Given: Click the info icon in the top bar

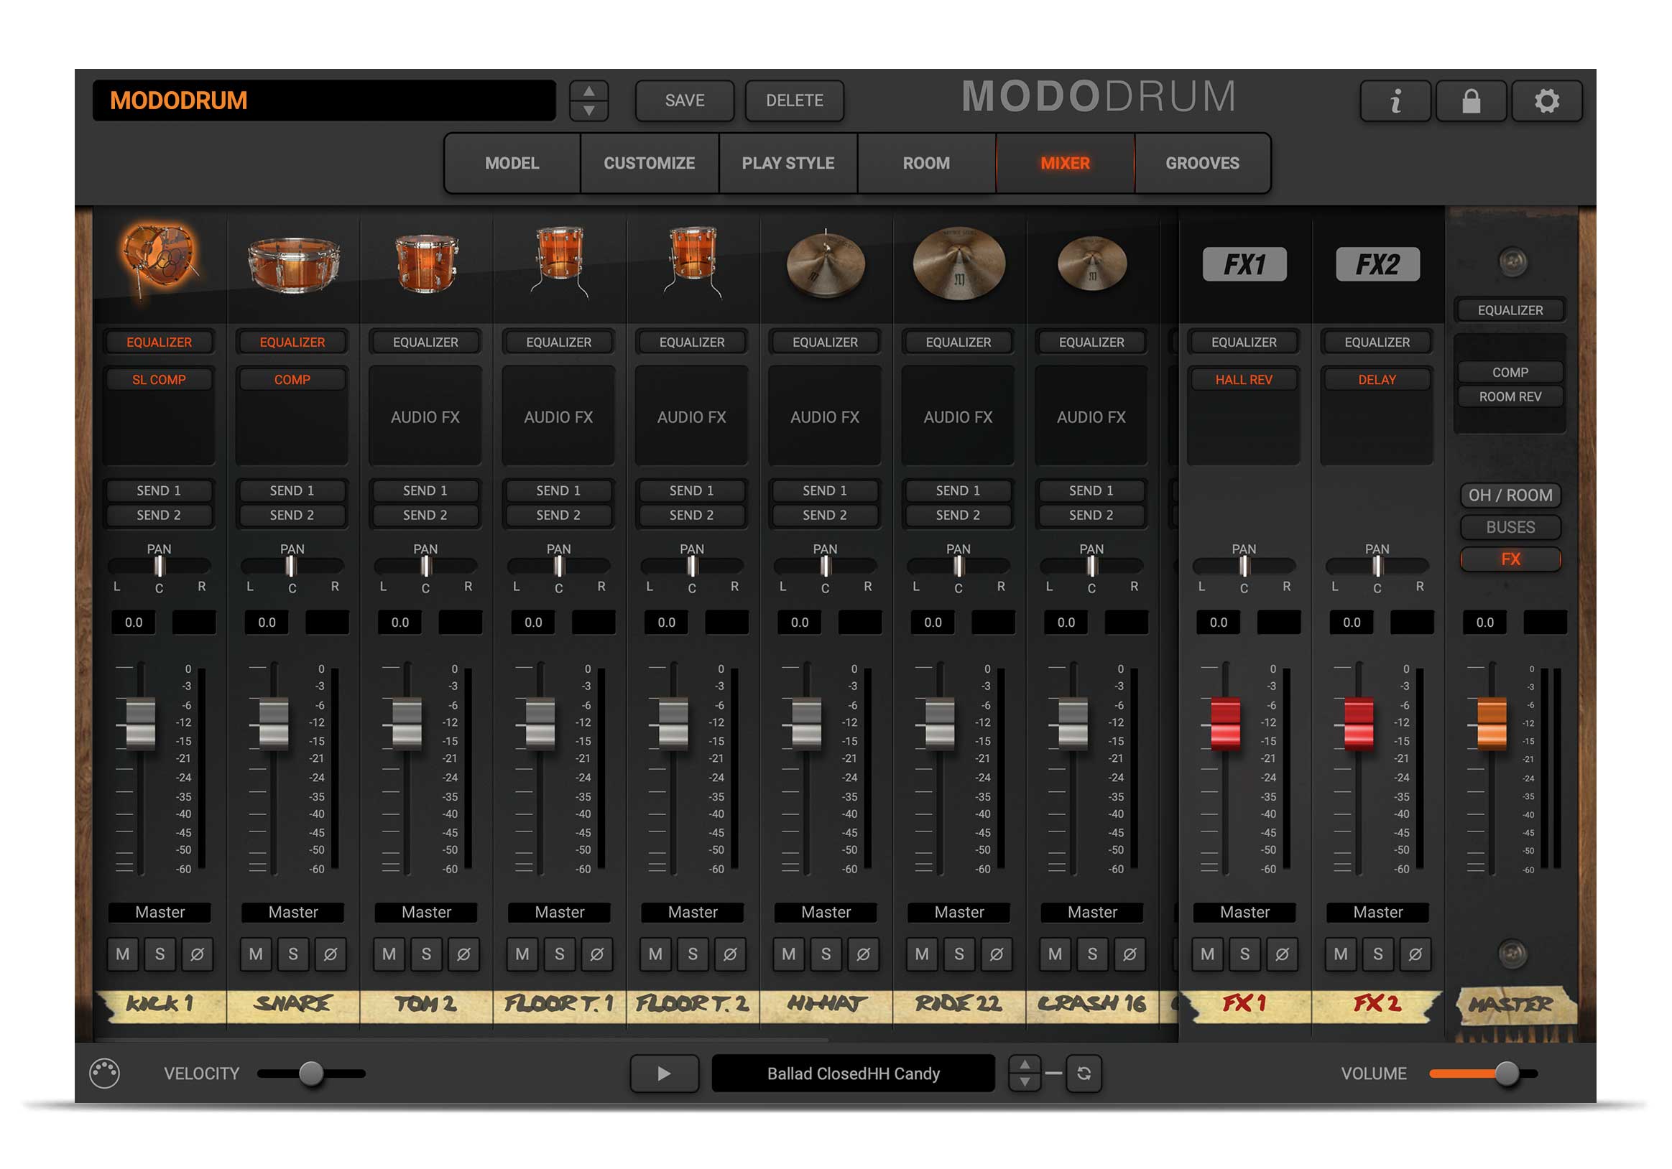Looking at the screenshot, I should 1395,101.
